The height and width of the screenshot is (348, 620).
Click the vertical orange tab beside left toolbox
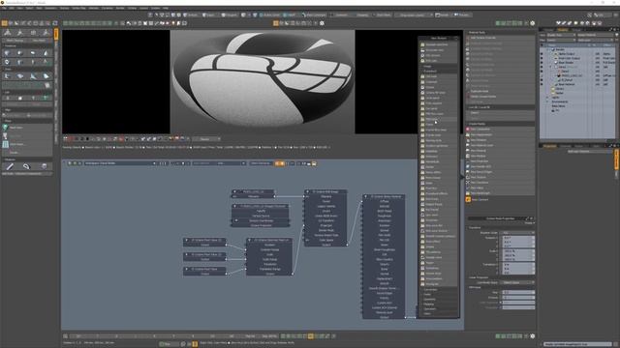tap(56, 34)
